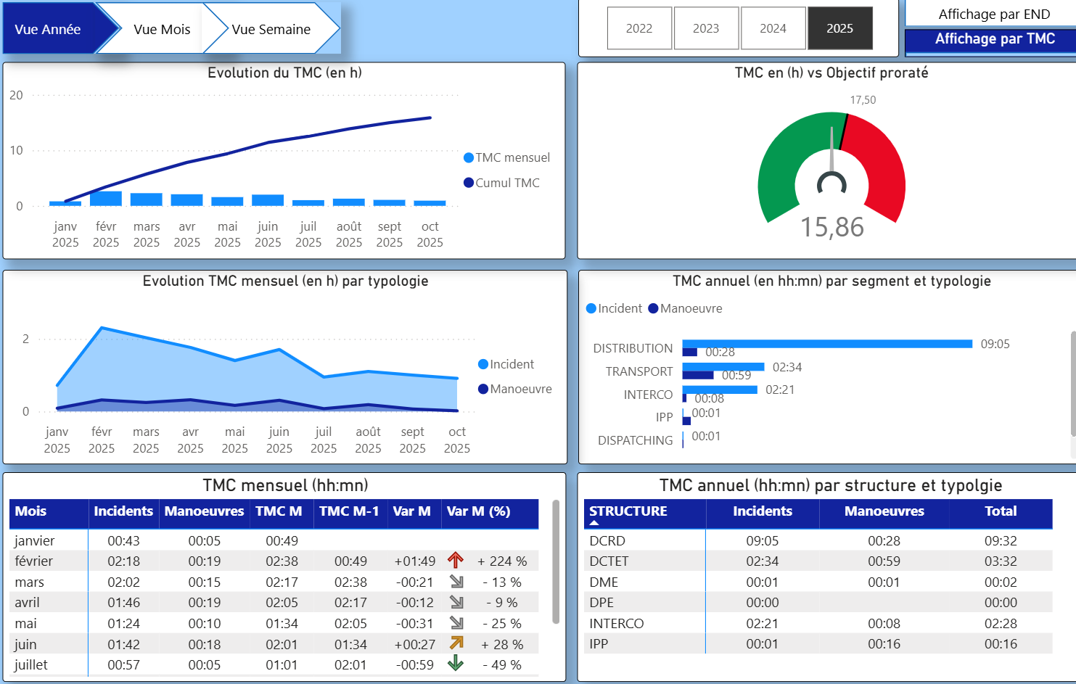Select the 2022 year filter
This screenshot has height=684, width=1076.
(x=639, y=28)
